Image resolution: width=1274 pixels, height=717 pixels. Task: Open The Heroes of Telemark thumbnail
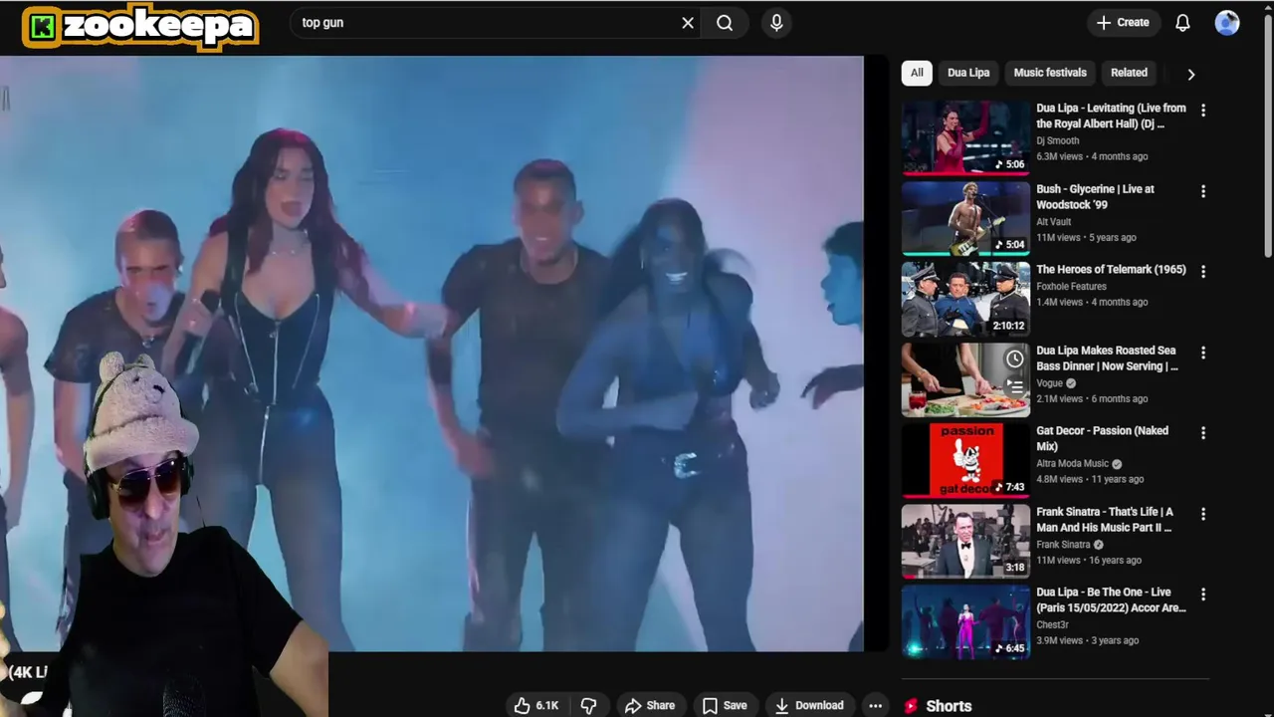(x=965, y=298)
